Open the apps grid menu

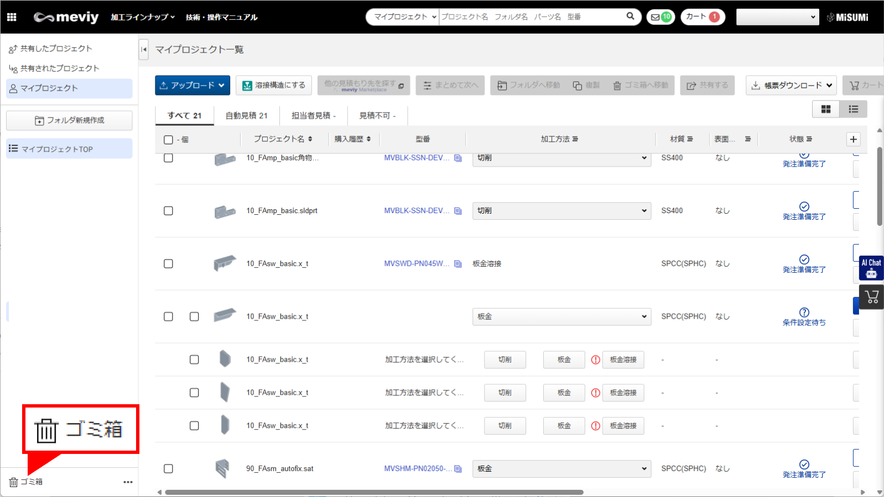click(x=12, y=17)
